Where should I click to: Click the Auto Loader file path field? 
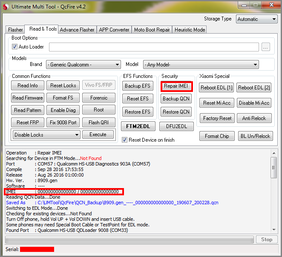click(154, 47)
